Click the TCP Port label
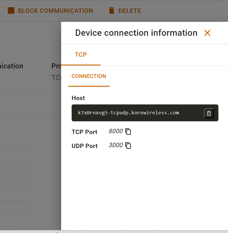Screen dimensions: 228x233 (84, 132)
